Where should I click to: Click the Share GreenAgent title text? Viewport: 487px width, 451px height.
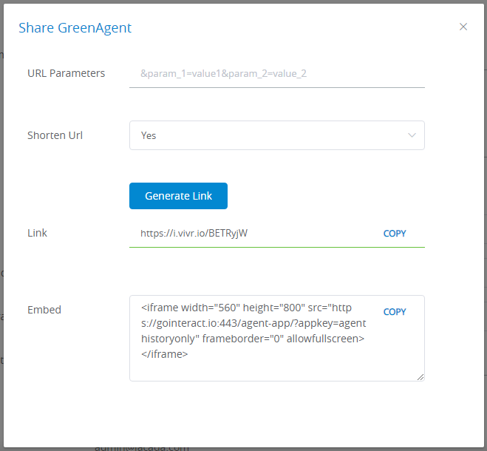75,27
